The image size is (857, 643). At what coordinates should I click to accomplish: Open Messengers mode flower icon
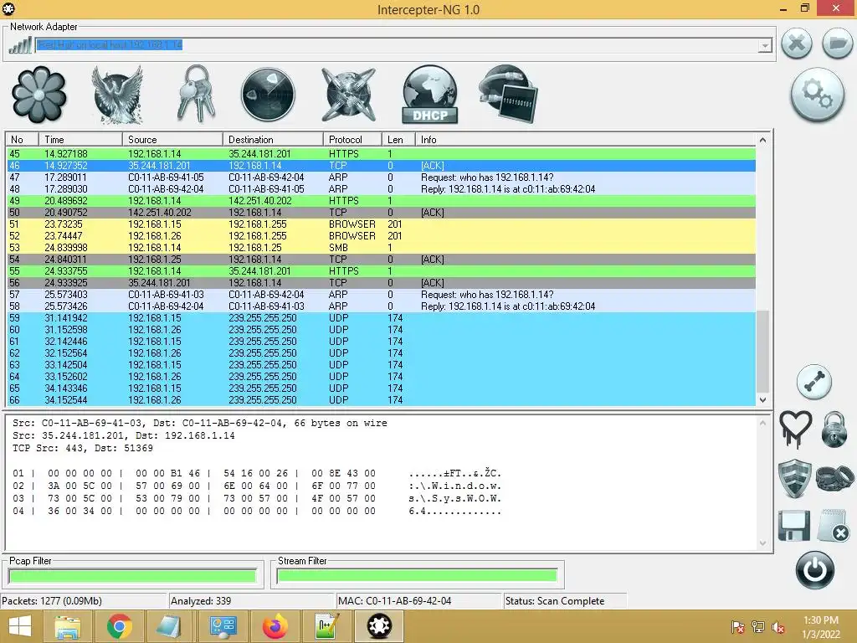coord(38,95)
